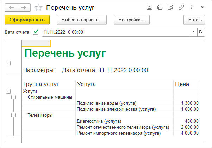Collapse the Телевизоры group

[x=13, y=115]
